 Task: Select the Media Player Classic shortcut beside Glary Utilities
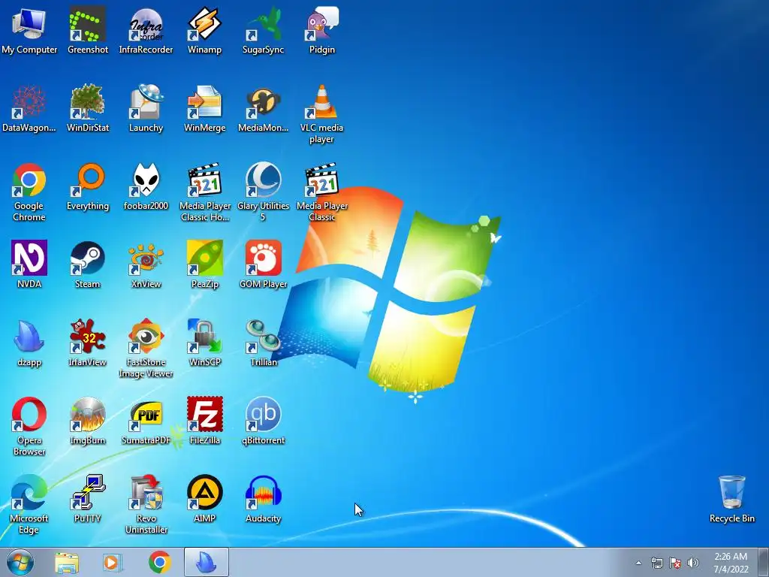[x=321, y=180]
